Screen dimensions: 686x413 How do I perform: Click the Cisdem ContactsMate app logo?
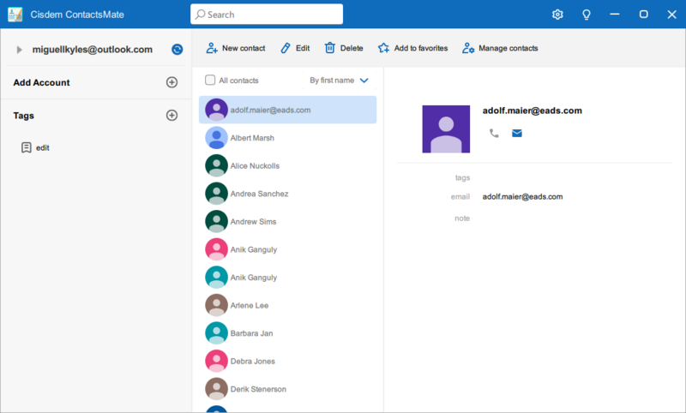(15, 15)
